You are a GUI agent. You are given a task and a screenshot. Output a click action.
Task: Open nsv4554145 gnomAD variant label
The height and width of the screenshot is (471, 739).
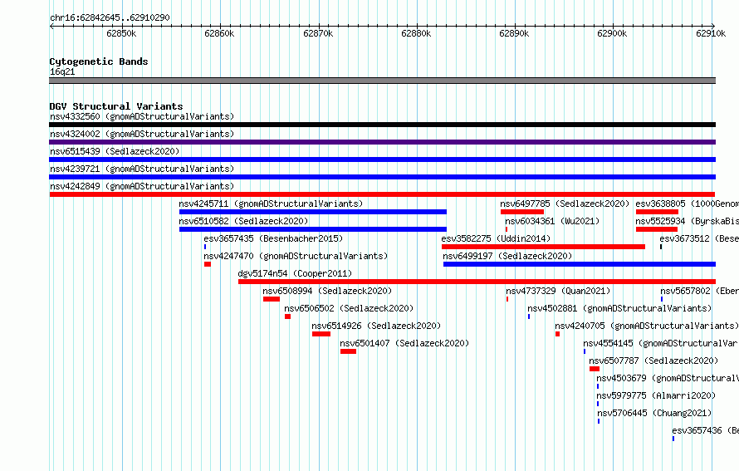(x=661, y=343)
